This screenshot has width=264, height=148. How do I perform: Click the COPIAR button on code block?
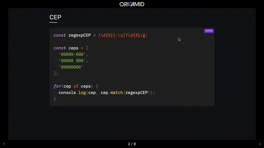click(209, 31)
